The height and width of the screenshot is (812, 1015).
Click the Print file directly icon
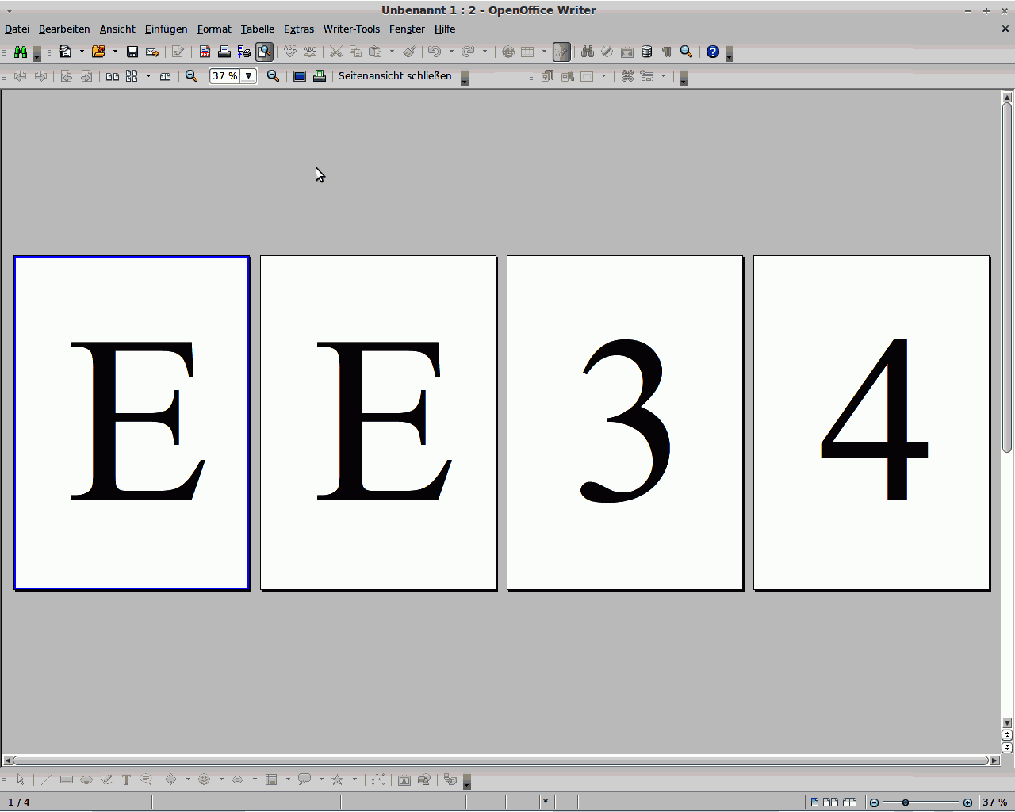pos(224,52)
